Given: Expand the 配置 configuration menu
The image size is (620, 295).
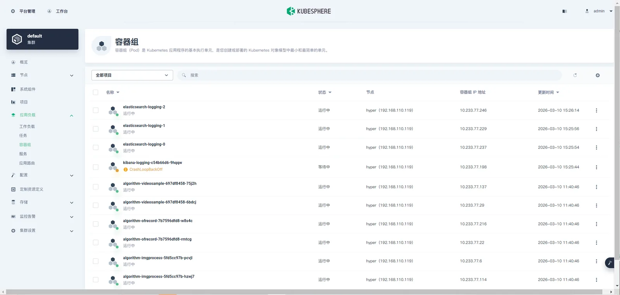Looking at the screenshot, I should point(42,175).
